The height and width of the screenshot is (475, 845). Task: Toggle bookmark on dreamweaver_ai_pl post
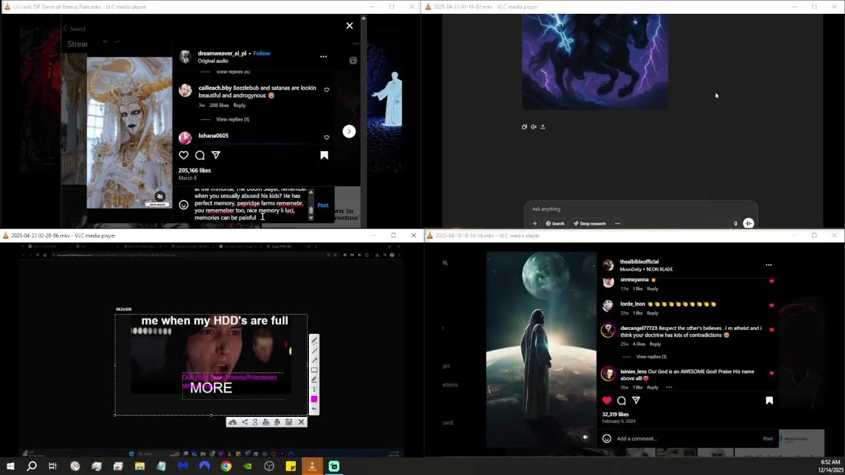[x=324, y=155]
